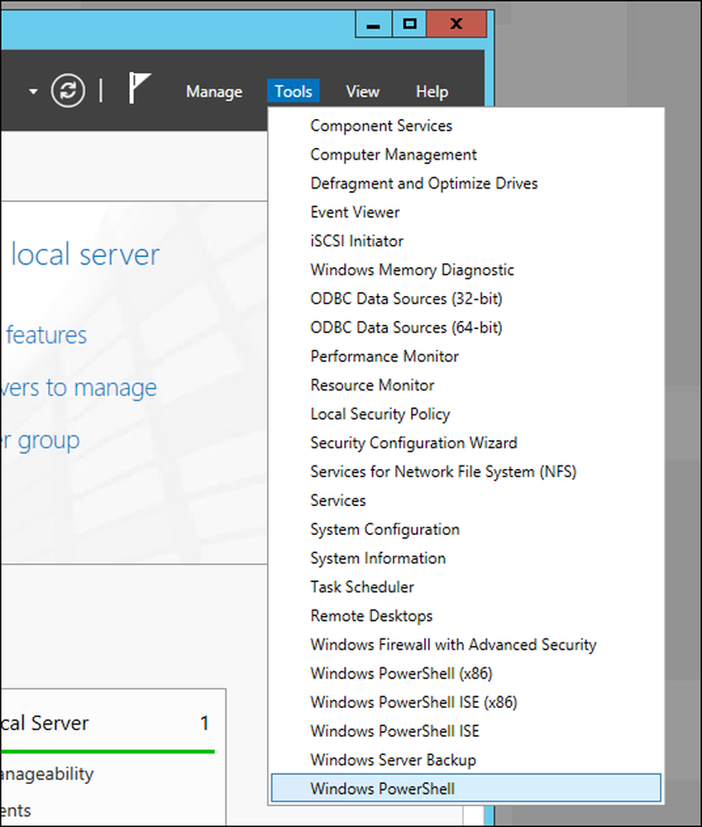Launch Windows PowerShell (x86)
Image resolution: width=702 pixels, height=827 pixels.
pos(466,673)
